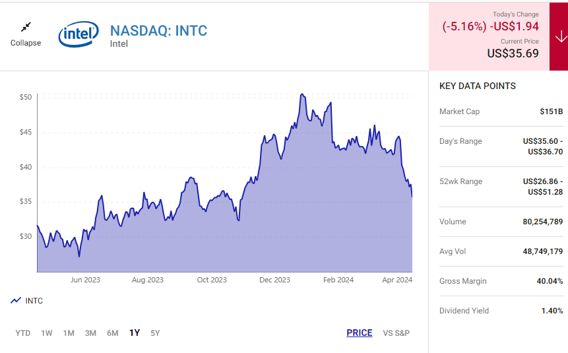Screen dimensions: 568x353
Task: Toggle the INTC legend label
Action: [x=34, y=301]
